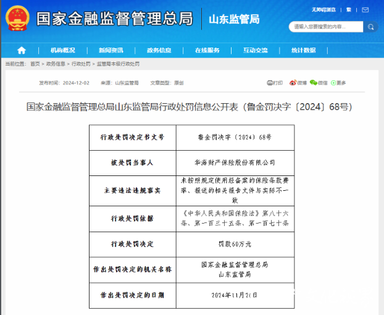Screen dimensions: 384x315
Task: Open 统计数据 menu
Action: [303, 51]
